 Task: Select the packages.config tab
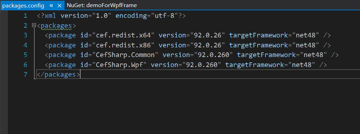23,5
